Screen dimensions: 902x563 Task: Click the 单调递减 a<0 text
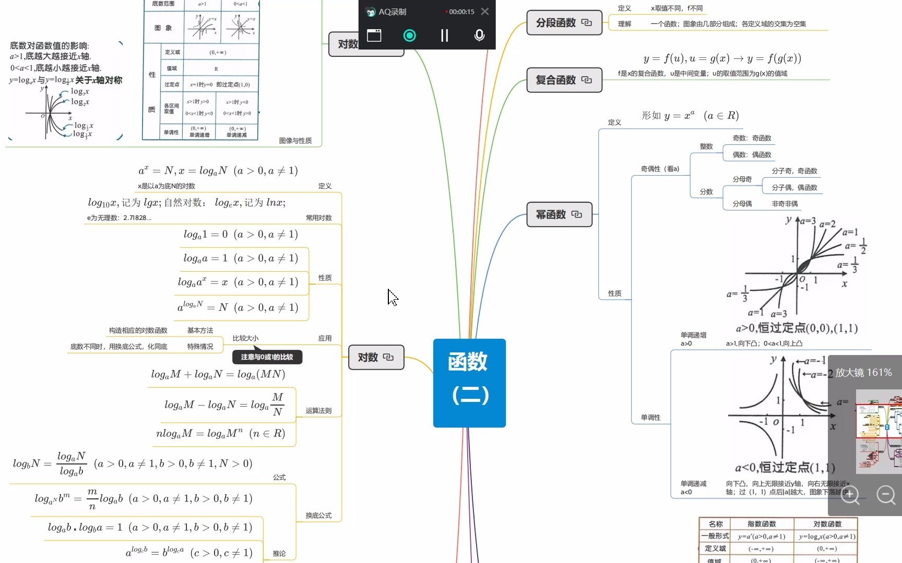click(693, 488)
